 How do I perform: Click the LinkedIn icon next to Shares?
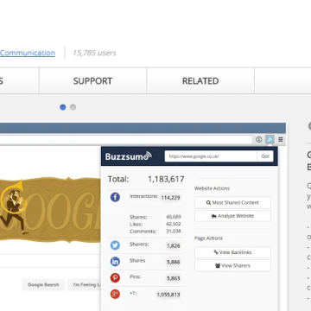(115, 262)
